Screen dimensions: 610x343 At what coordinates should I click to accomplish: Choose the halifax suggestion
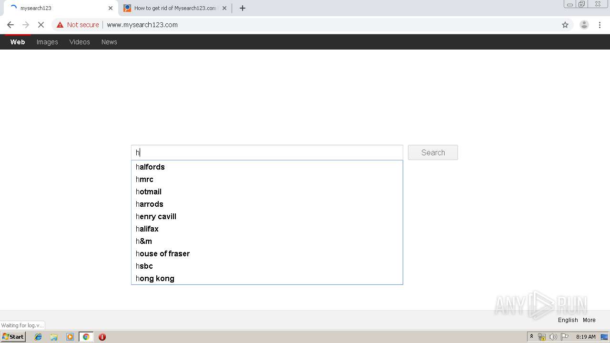click(x=267, y=229)
